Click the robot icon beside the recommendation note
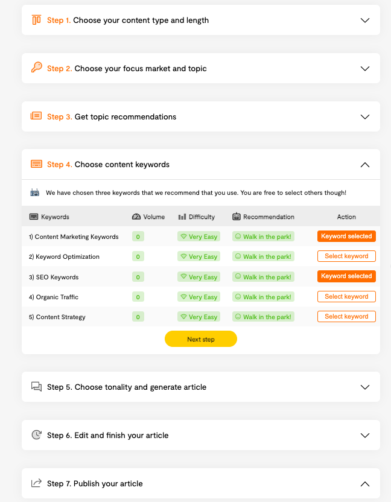Viewport: 391px width, 502px height. pos(34,192)
